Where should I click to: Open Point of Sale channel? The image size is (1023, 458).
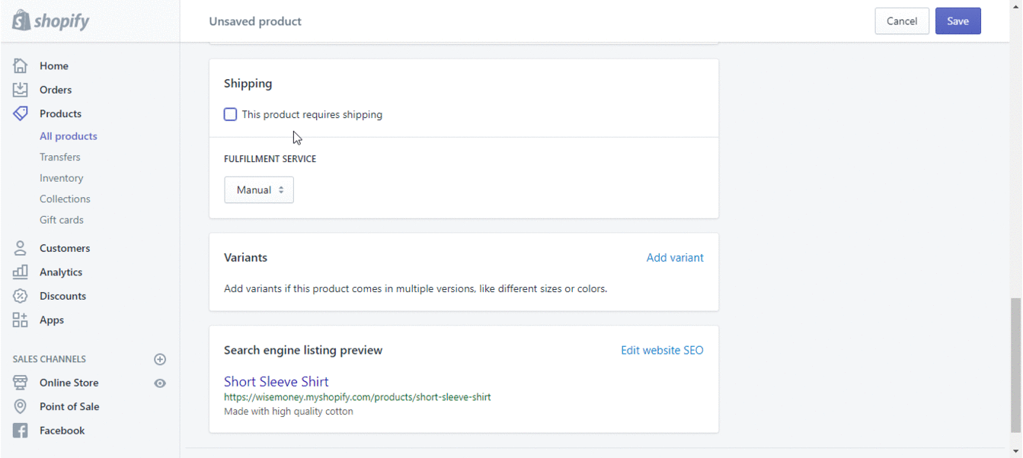point(69,406)
